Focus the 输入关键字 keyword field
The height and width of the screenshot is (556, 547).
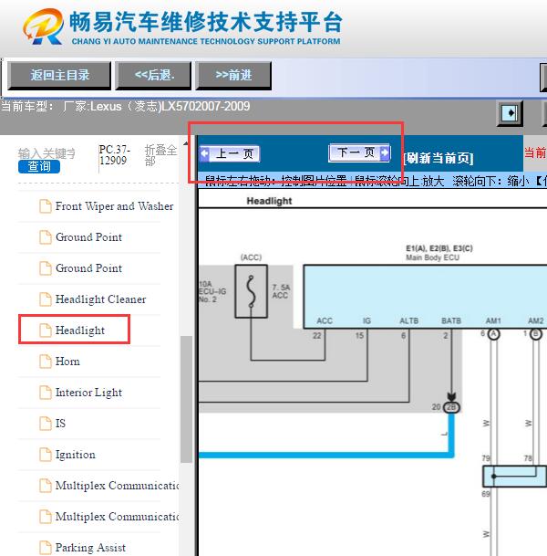click(x=46, y=153)
